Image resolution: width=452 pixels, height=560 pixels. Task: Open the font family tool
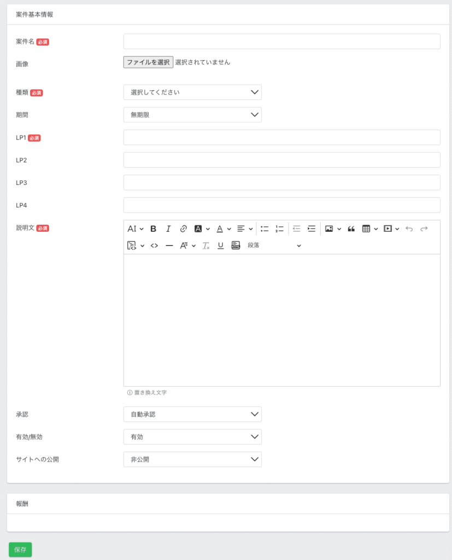184,246
